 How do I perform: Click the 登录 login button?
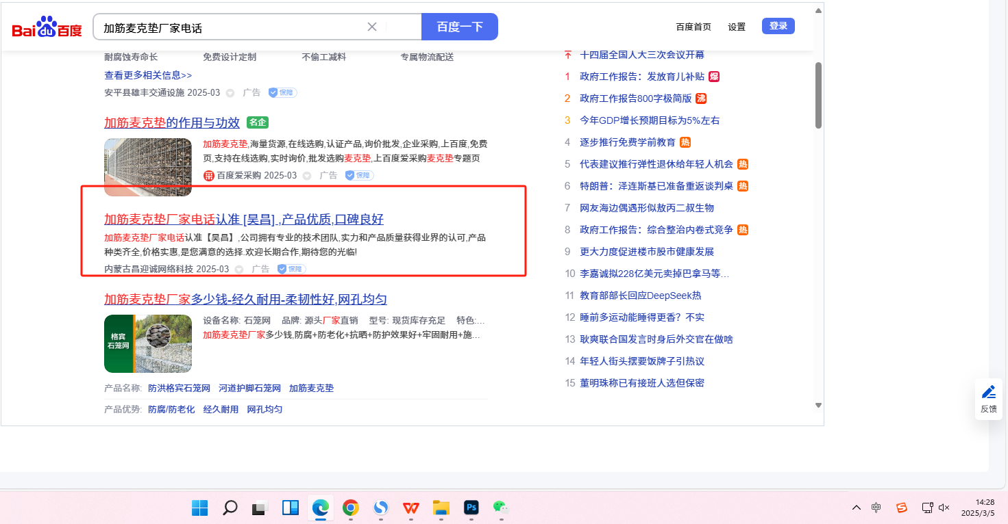[x=778, y=26]
